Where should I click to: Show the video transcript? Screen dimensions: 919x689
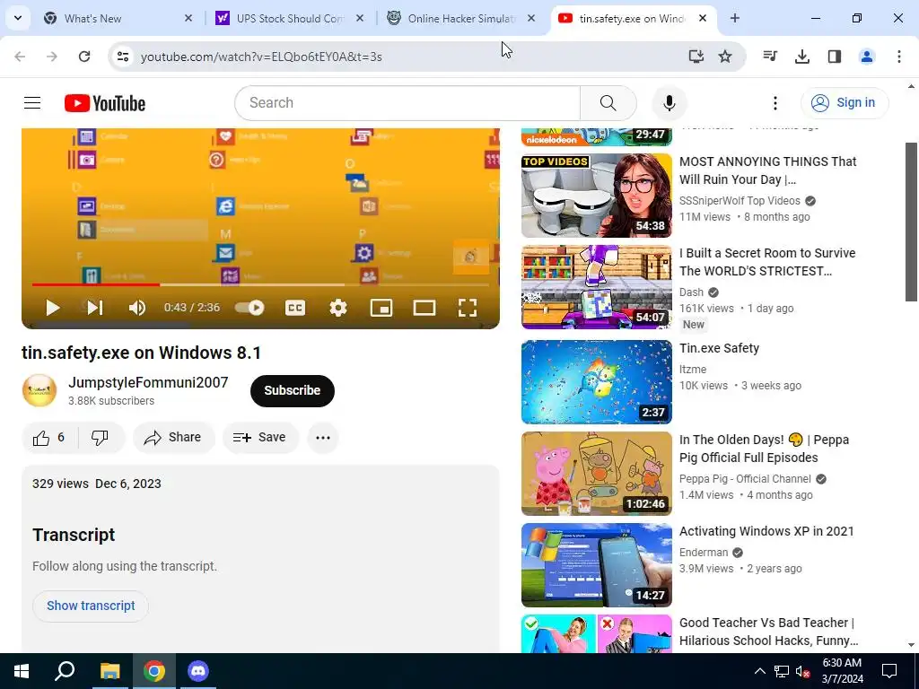pos(91,606)
